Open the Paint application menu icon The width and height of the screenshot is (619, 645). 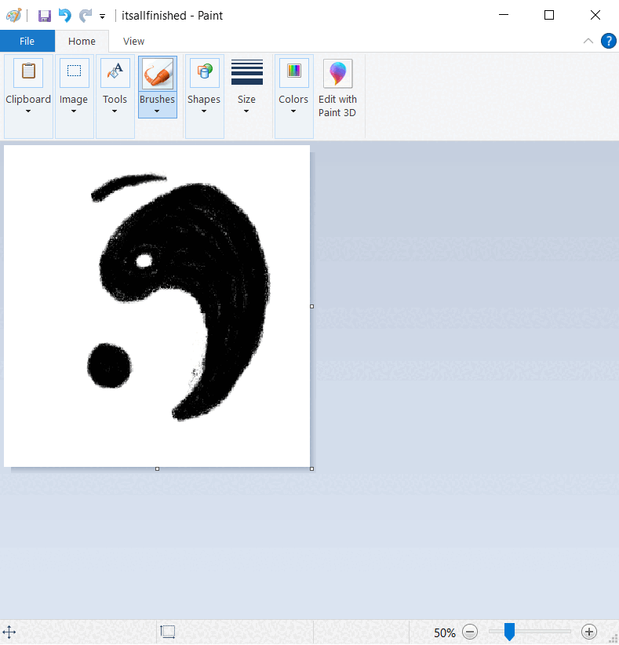point(13,16)
